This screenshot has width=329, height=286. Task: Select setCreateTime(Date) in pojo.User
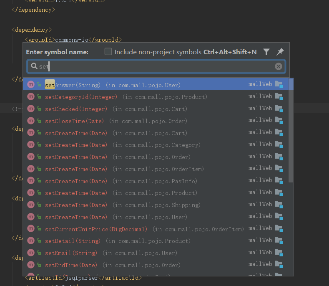pos(156,217)
